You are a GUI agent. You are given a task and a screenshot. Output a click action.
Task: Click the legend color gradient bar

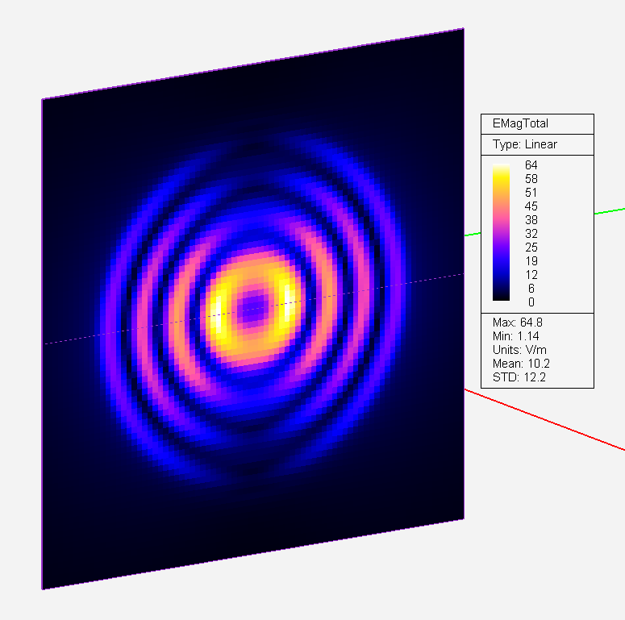tap(501, 232)
